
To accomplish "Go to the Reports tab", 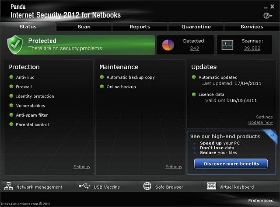I will click(x=140, y=27).
